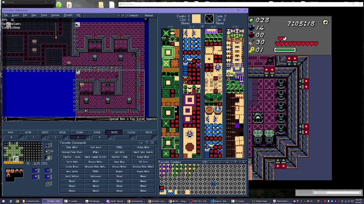Open the Subscreens command
Screen dimensions: 364x204
point(96,176)
